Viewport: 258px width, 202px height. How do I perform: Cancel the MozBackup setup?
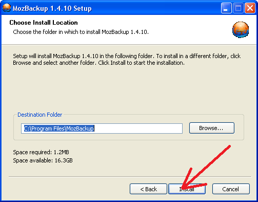click(231, 189)
